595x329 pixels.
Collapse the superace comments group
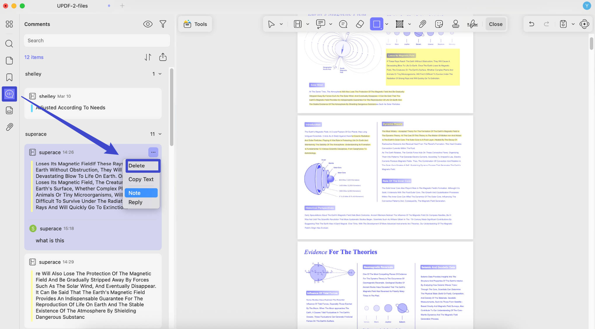[160, 134]
